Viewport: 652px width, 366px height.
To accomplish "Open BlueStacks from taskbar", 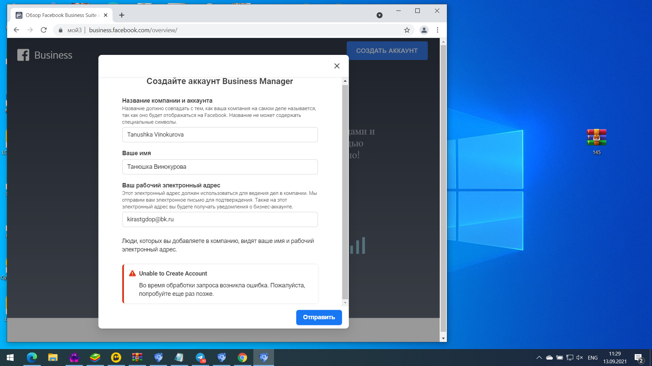I will [95, 358].
